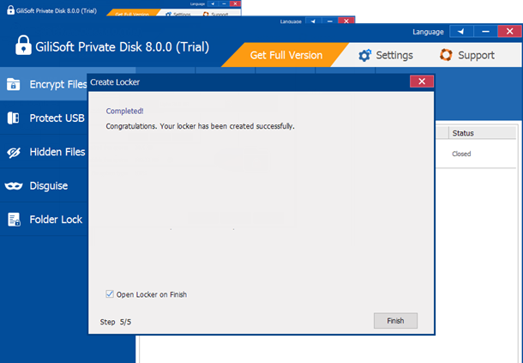
Task: Go to the Disguise section
Action: click(x=44, y=185)
